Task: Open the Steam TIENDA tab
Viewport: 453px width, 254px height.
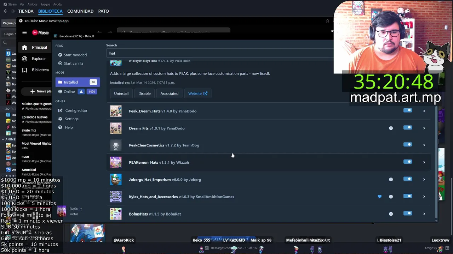Action: [26, 11]
